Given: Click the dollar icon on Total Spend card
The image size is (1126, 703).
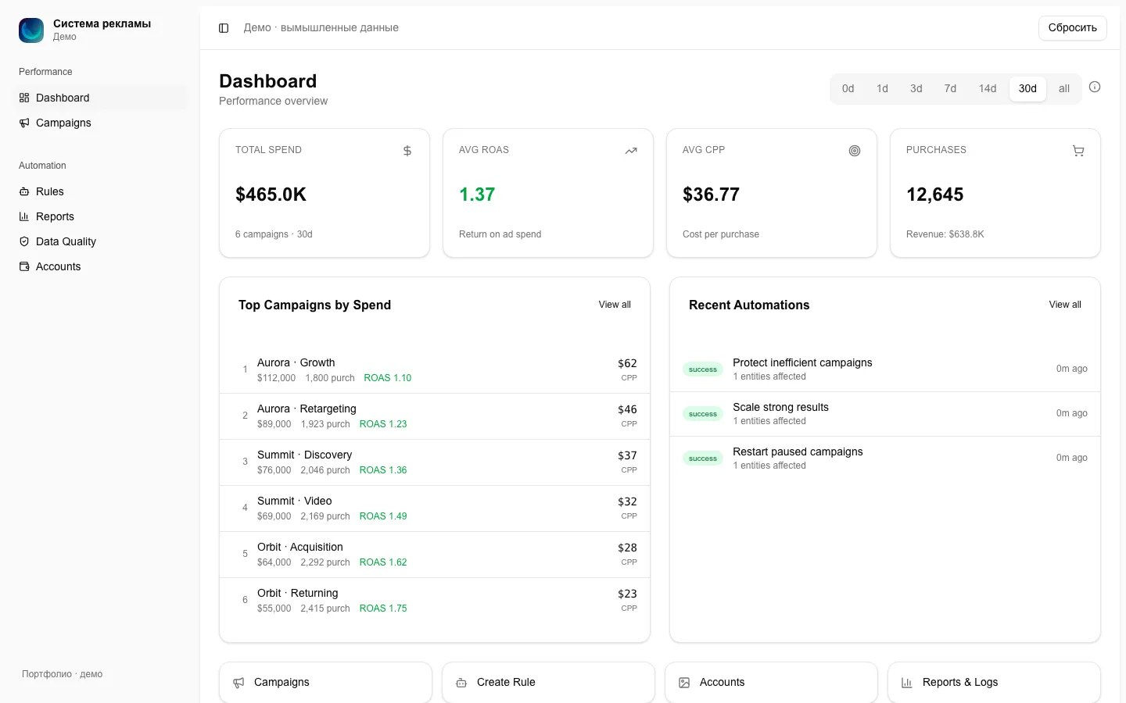Looking at the screenshot, I should [407, 151].
